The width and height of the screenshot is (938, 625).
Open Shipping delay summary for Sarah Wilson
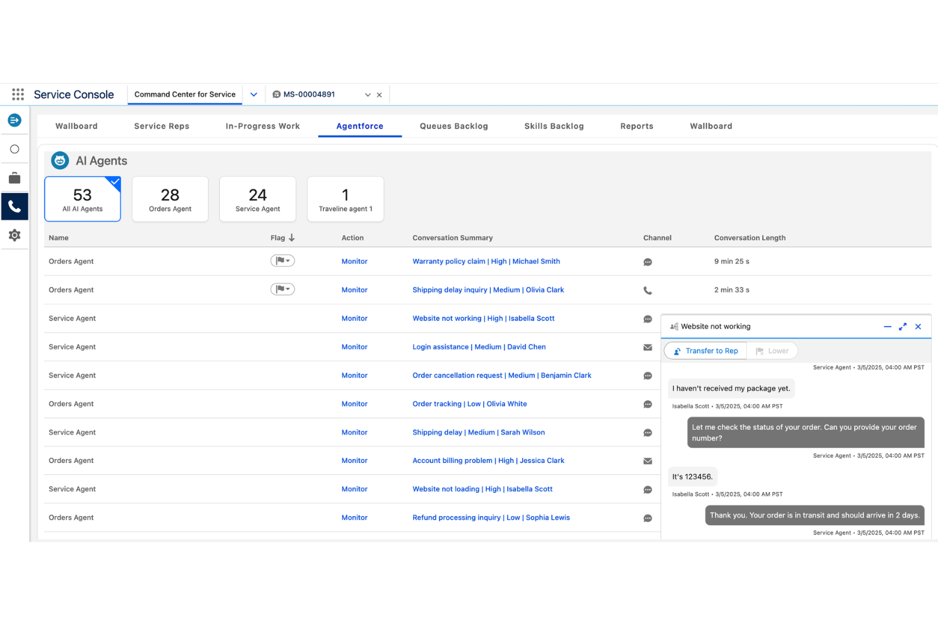pos(479,432)
